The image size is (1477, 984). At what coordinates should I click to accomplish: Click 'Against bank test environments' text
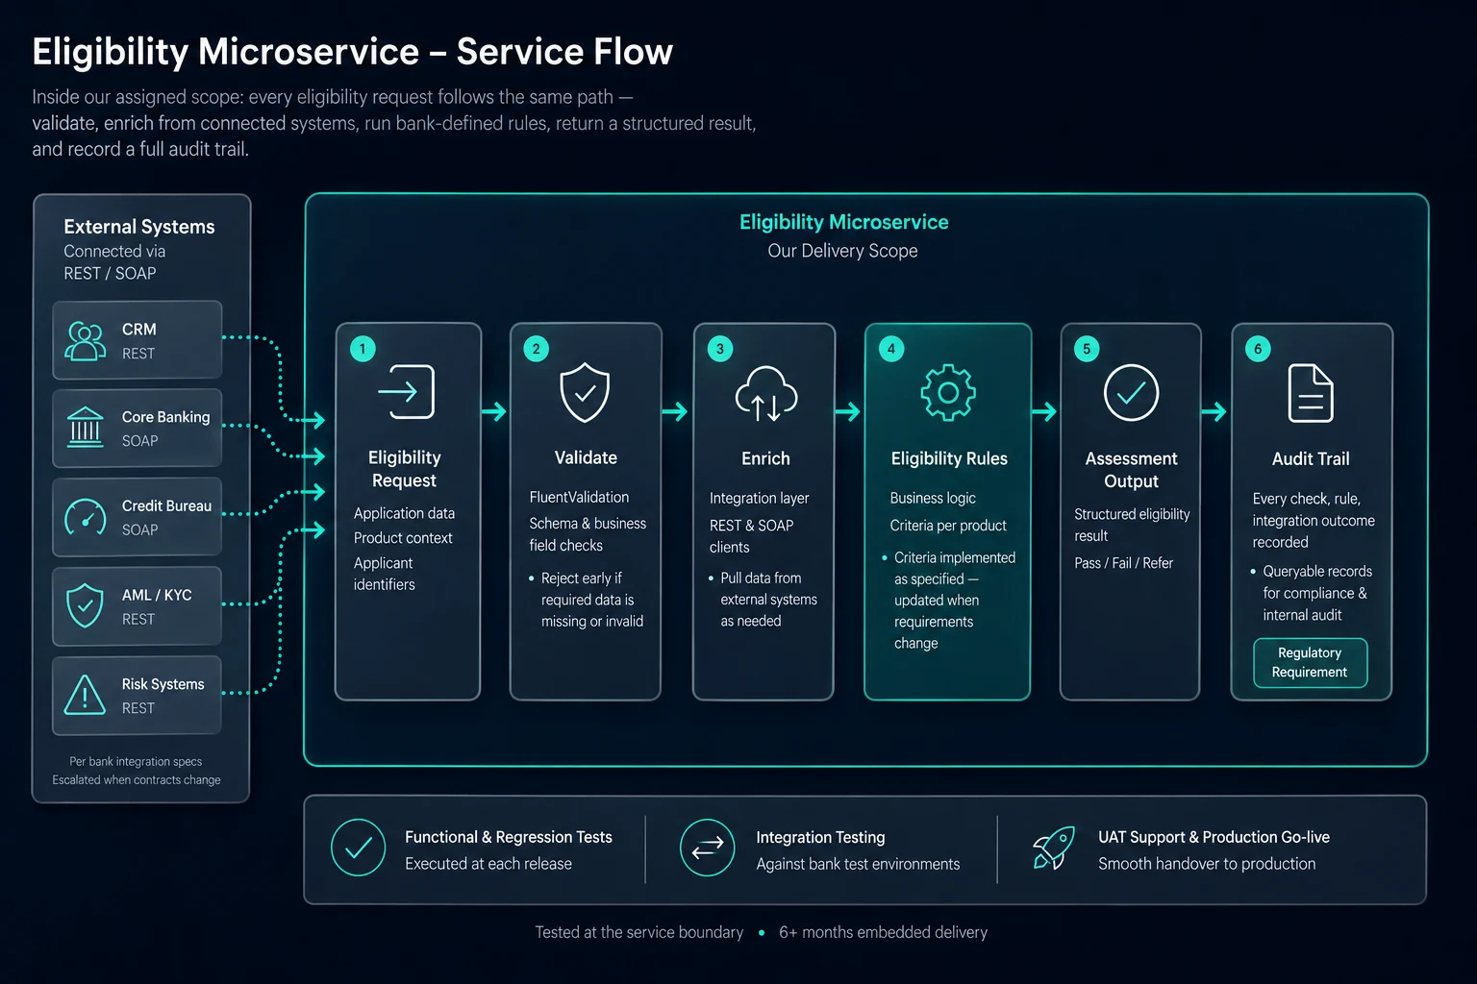tap(858, 864)
